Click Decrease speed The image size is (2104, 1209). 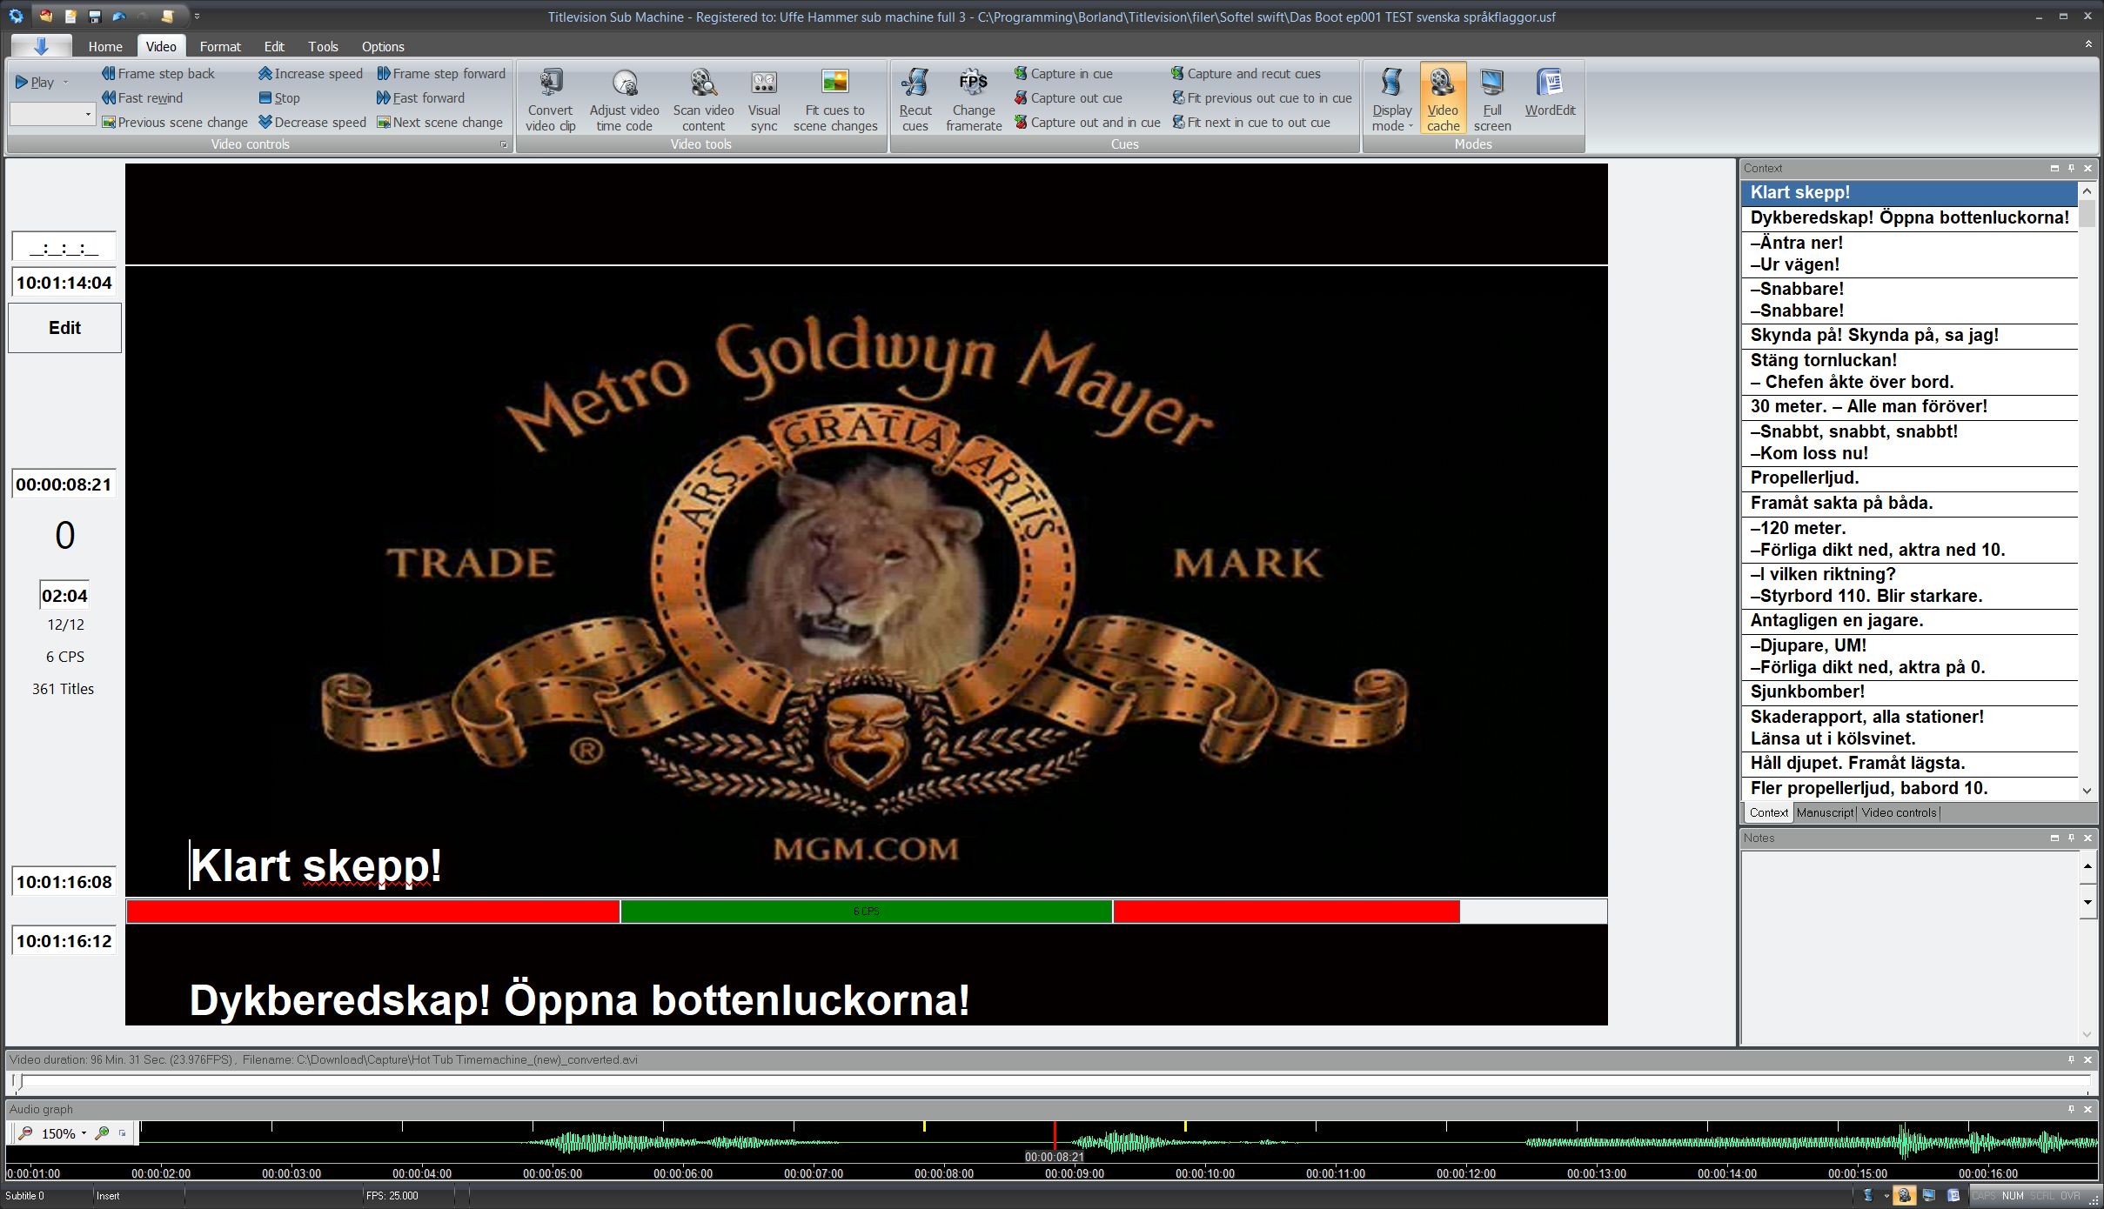click(x=312, y=122)
